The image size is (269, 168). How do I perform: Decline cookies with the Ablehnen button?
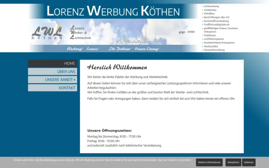(x=249, y=162)
